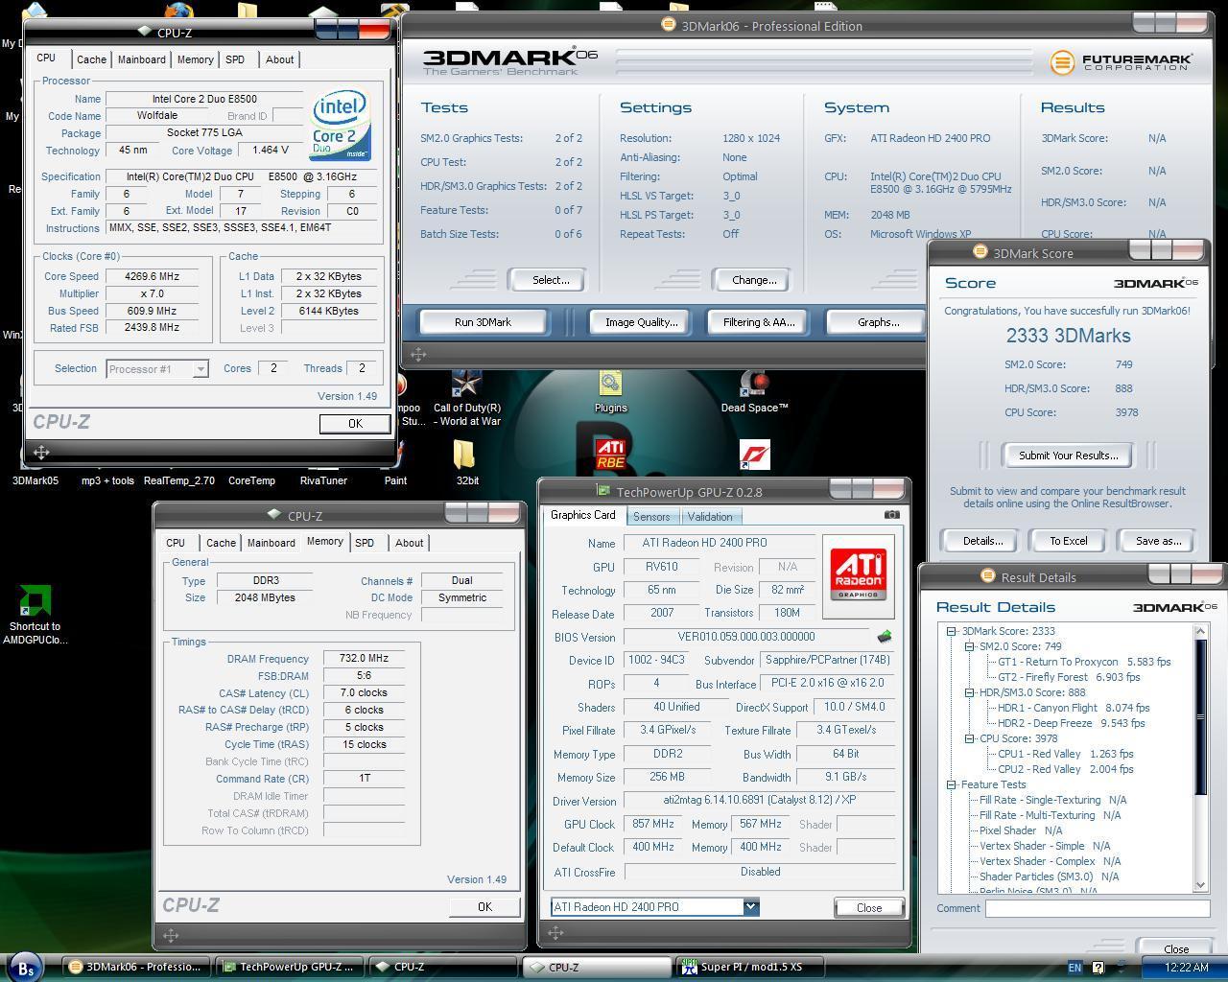This screenshot has height=982, width=1228.
Task: Click the move handle in the GPU-Z footer
Action: [x=555, y=932]
